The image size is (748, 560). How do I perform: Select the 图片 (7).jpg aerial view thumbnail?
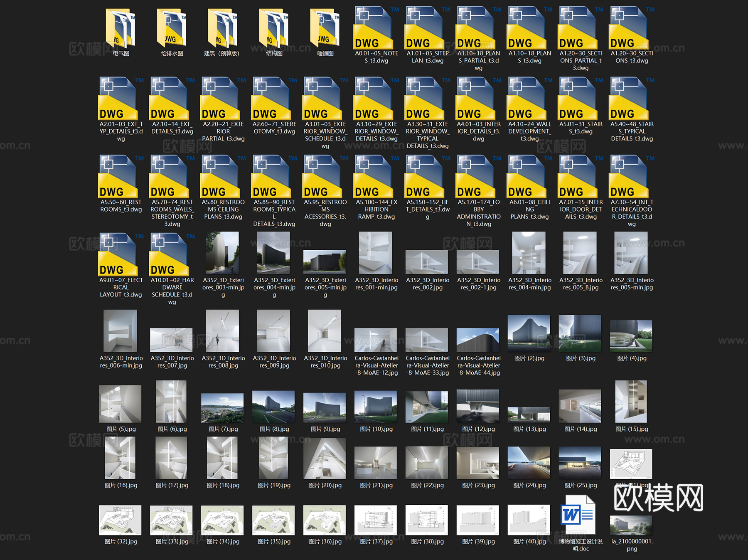coord(223,408)
